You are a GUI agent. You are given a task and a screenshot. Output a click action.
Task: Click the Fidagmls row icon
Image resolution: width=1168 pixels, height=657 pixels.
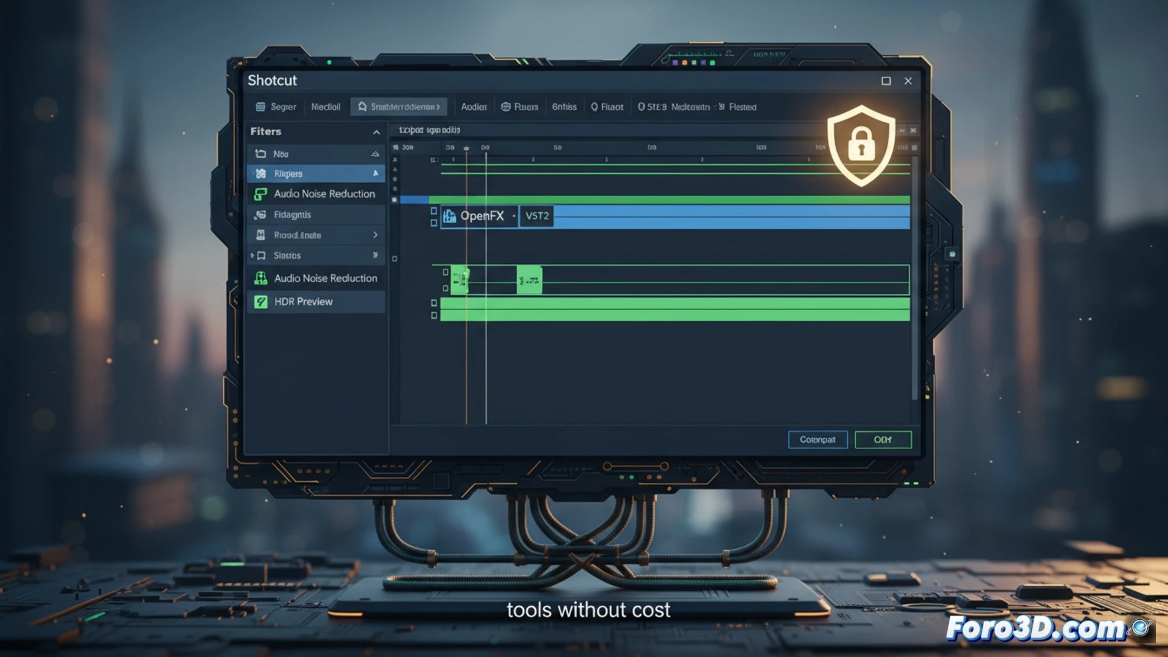tap(260, 215)
